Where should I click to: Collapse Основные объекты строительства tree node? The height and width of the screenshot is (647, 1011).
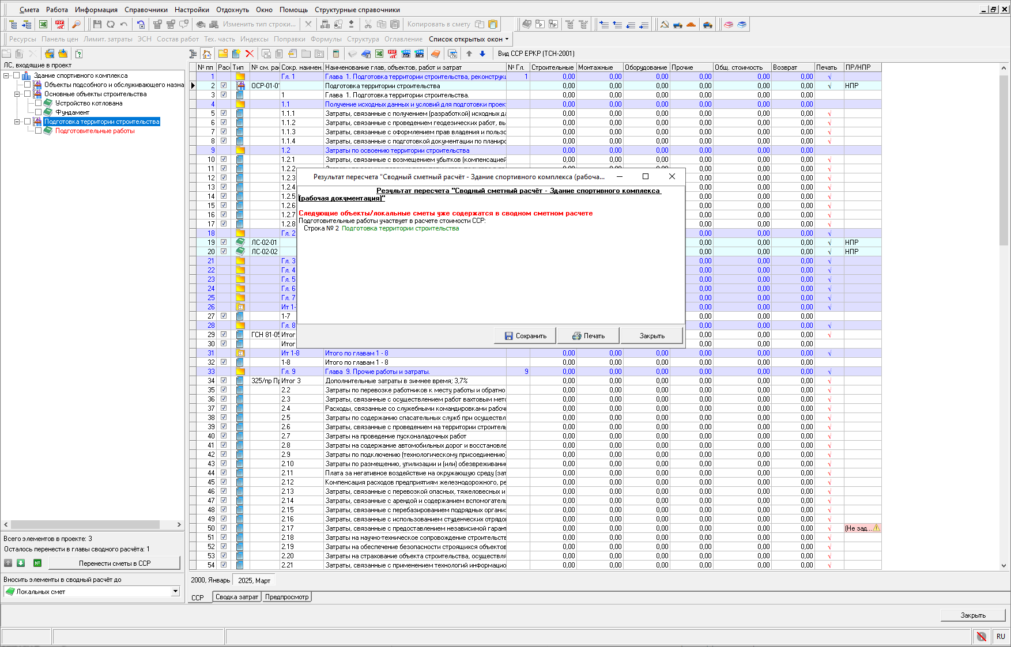pos(17,94)
